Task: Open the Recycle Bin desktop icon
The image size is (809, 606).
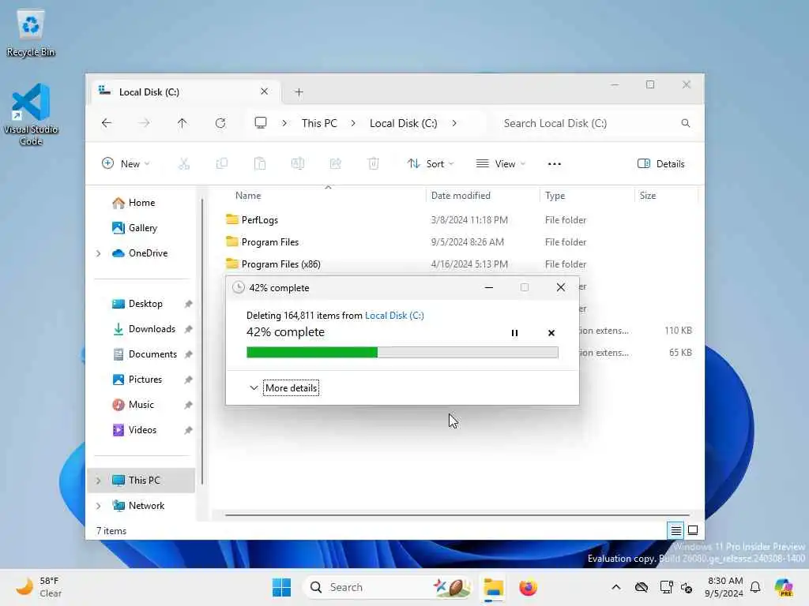Action: tap(31, 33)
